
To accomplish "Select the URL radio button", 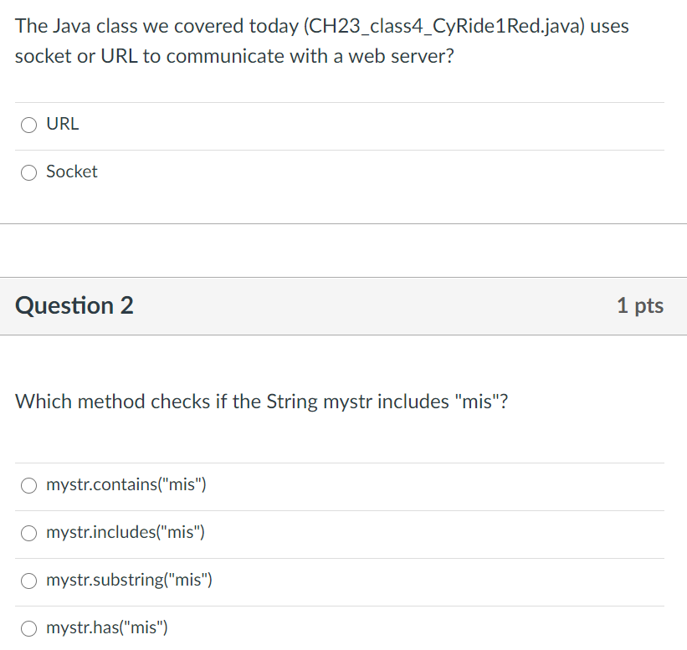I will pyautogui.click(x=28, y=124).
